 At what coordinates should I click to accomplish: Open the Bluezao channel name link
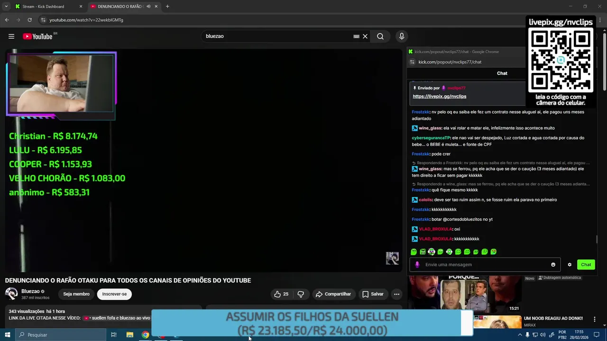point(30,291)
